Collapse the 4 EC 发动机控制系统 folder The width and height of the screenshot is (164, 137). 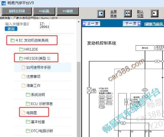(32, 40)
